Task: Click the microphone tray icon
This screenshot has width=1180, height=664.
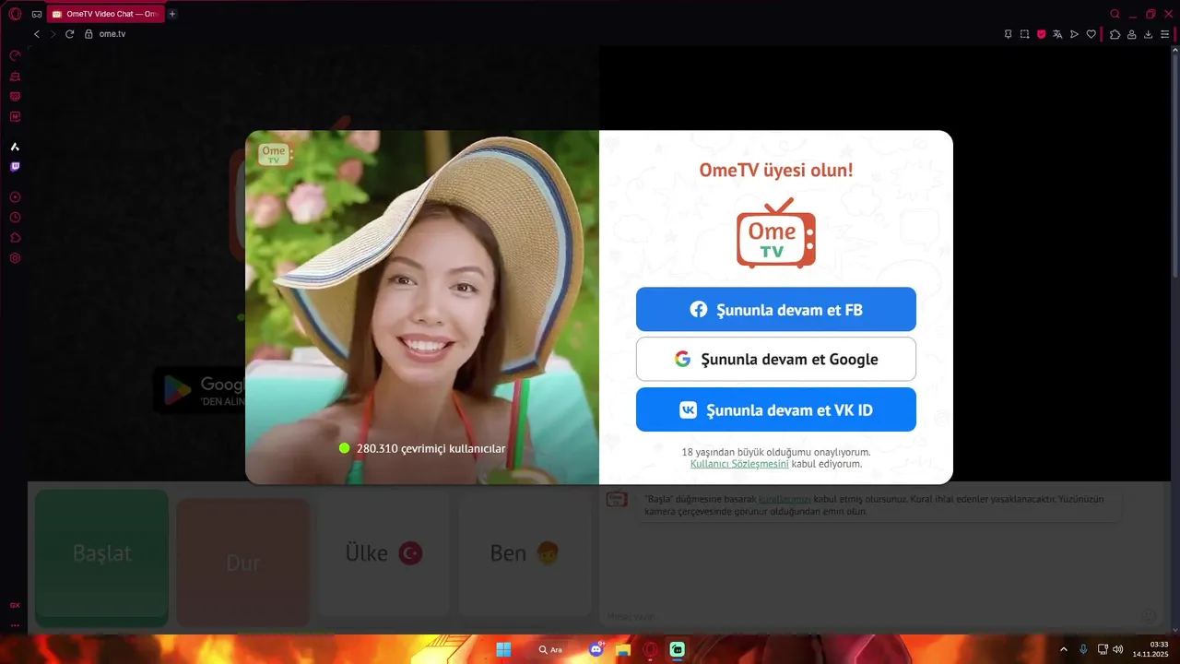Action: point(1083,649)
